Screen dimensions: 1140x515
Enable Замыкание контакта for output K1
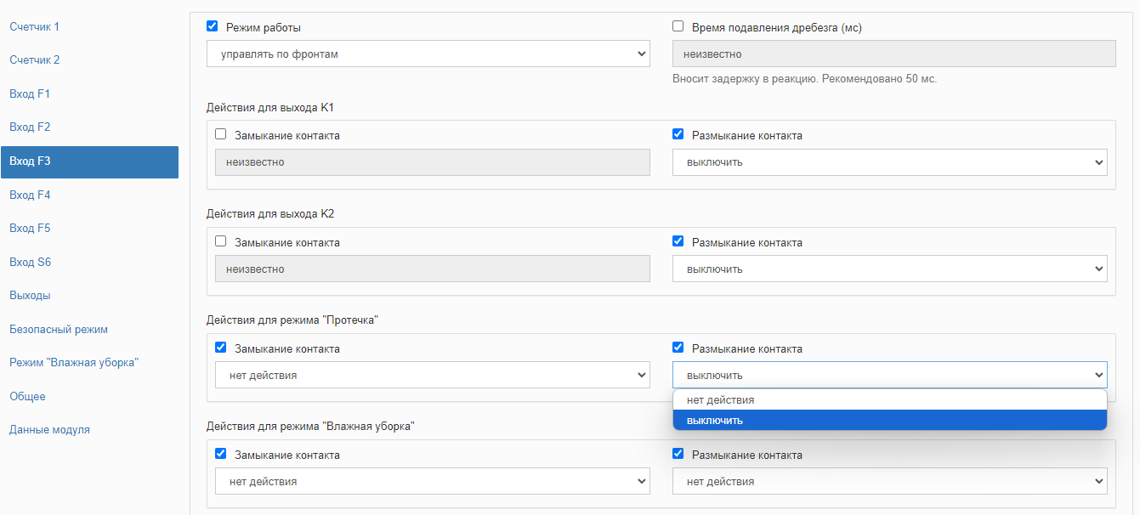[x=221, y=134]
